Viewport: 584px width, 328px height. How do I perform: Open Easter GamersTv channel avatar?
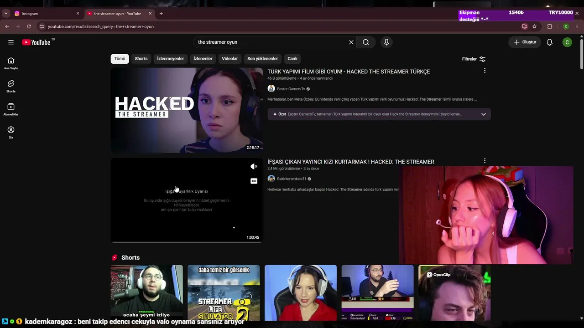pyautogui.click(x=271, y=89)
